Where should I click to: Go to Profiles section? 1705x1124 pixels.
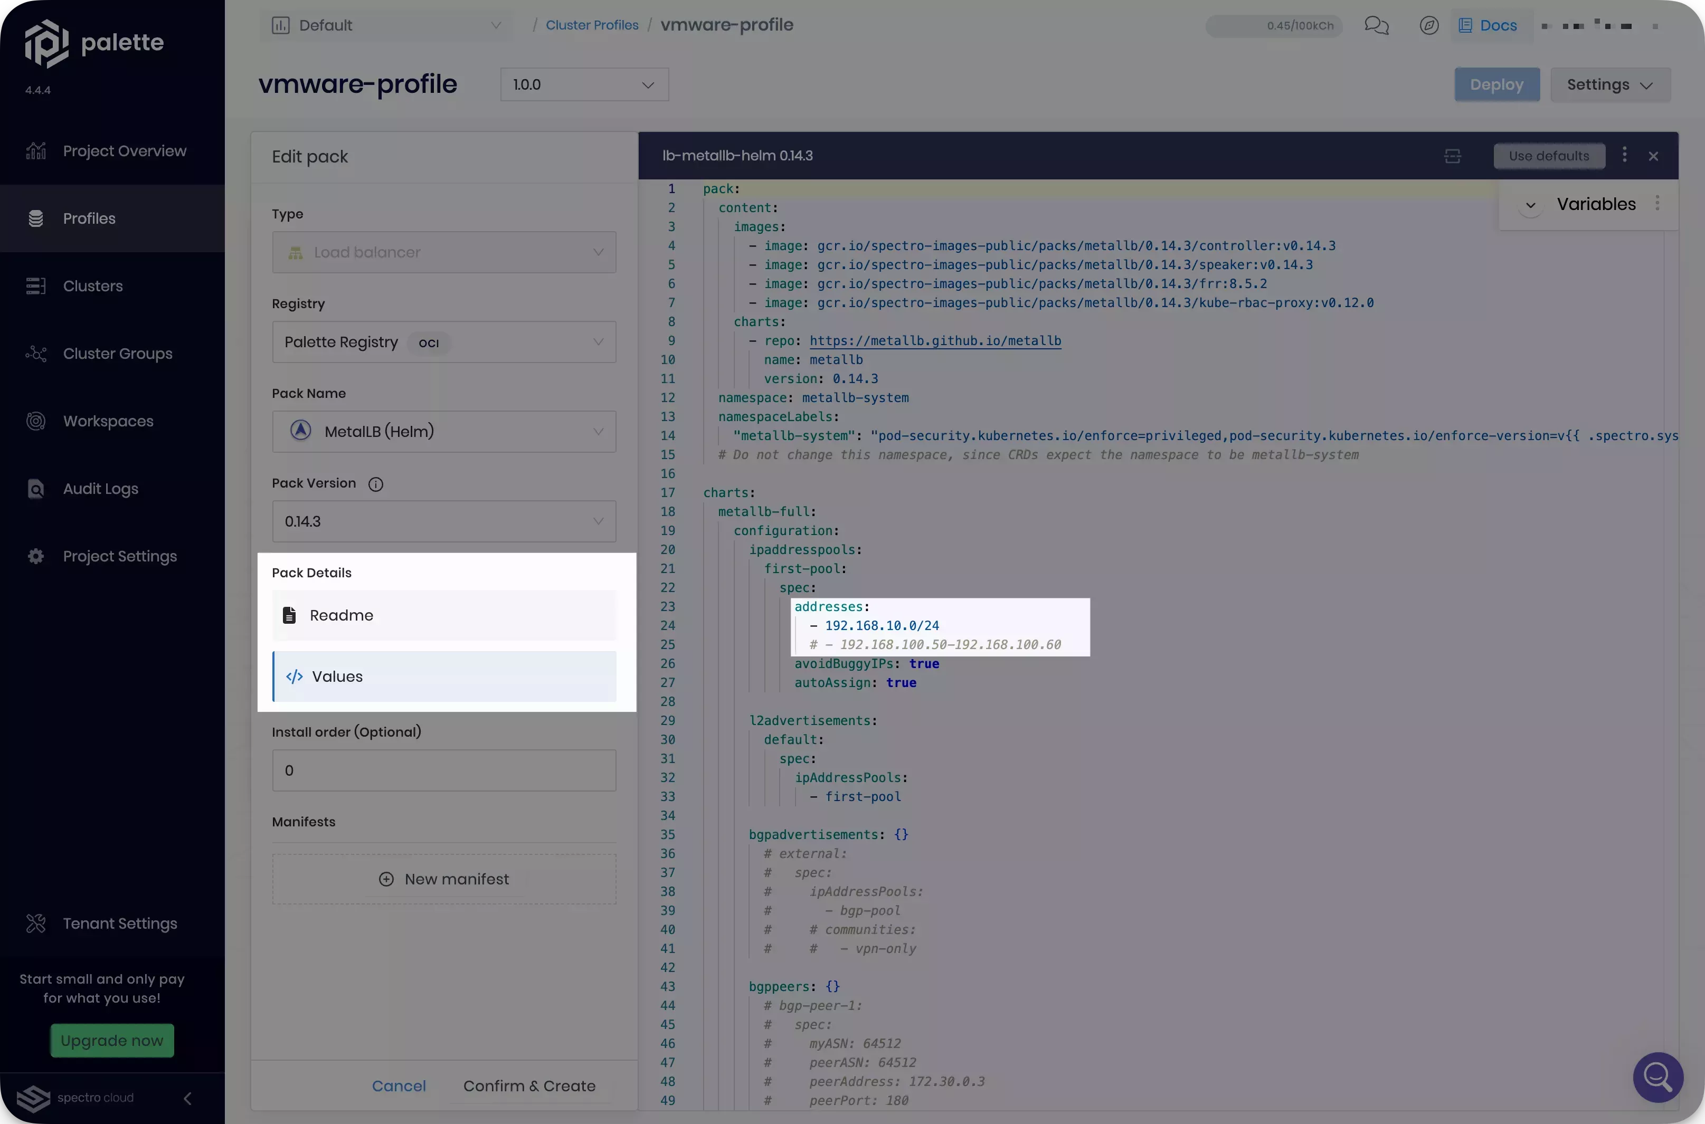click(x=112, y=218)
